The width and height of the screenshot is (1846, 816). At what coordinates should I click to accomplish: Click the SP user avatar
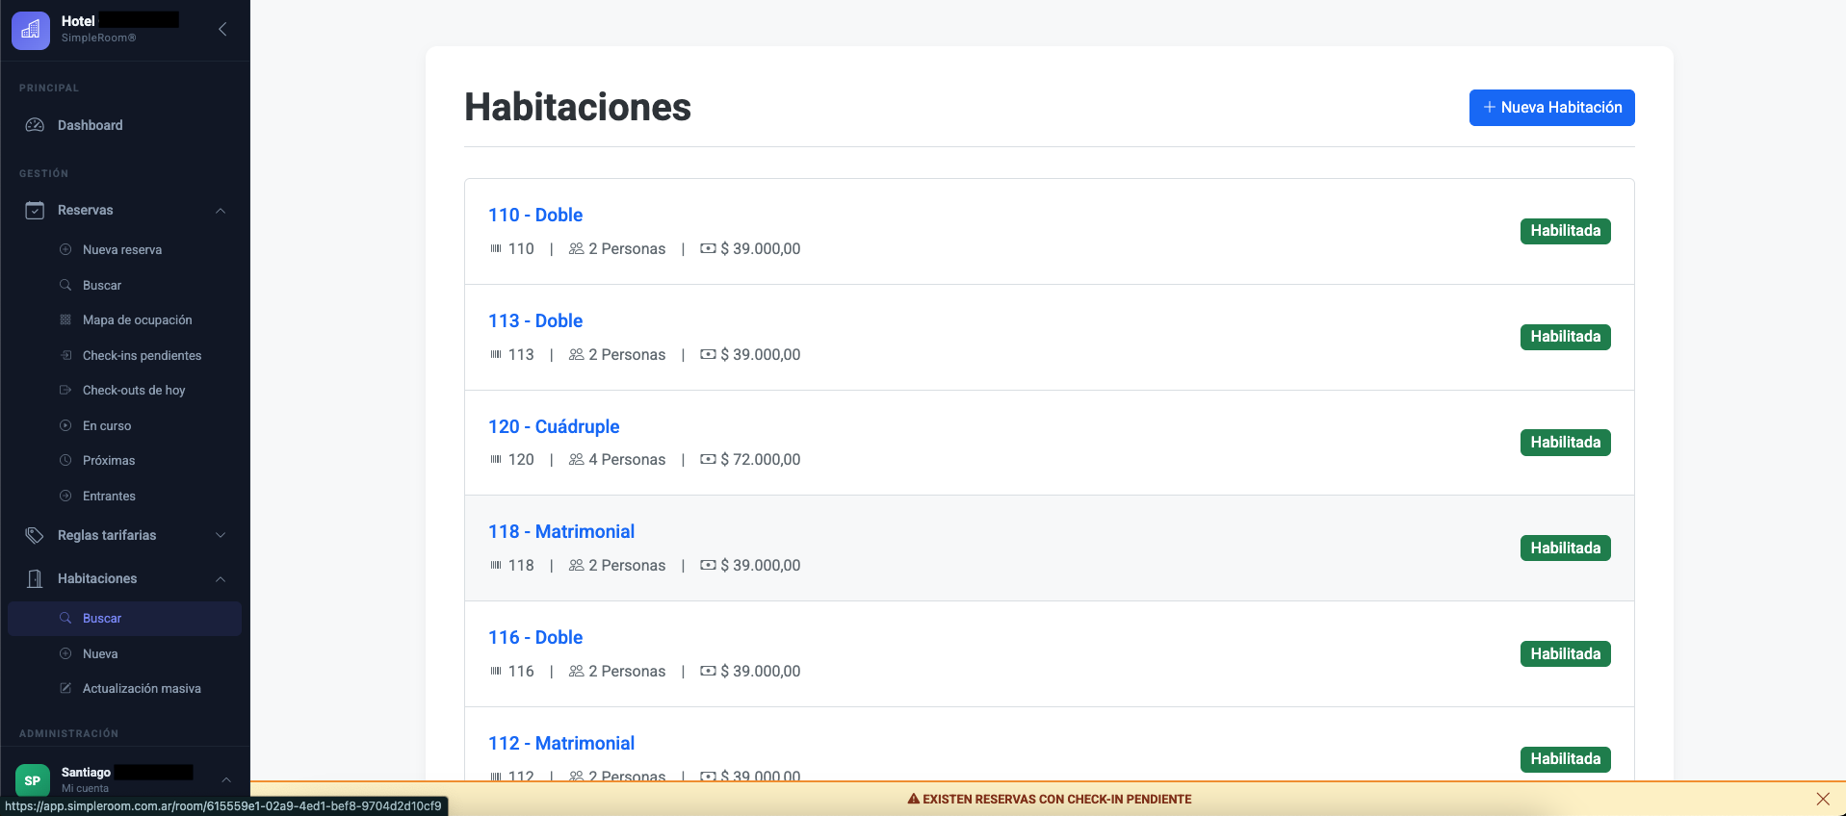(33, 780)
